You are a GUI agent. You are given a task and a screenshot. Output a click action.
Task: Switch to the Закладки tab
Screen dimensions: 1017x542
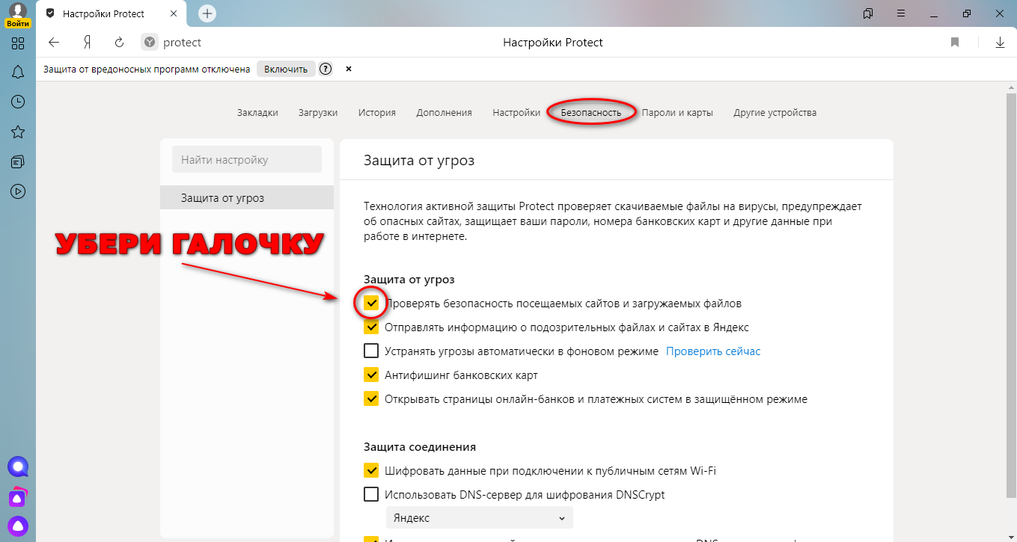pyautogui.click(x=257, y=113)
